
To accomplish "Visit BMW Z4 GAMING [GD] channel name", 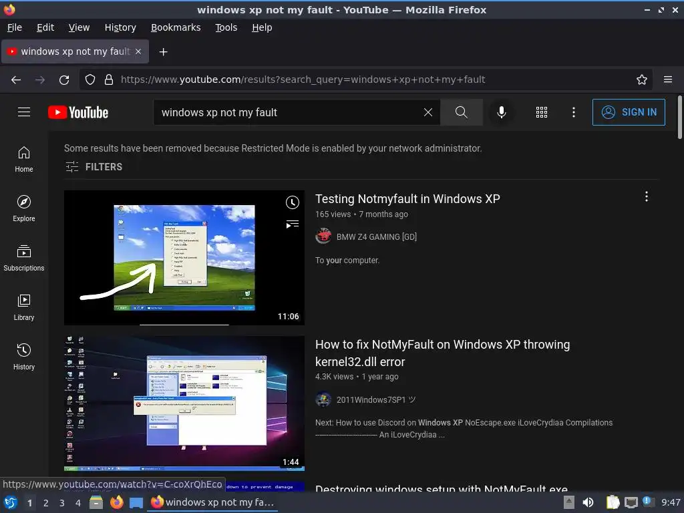I will coord(377,237).
